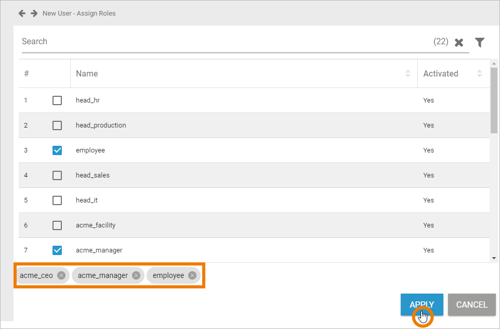
Task: Clear the search with the X icon
Action: pyautogui.click(x=459, y=43)
